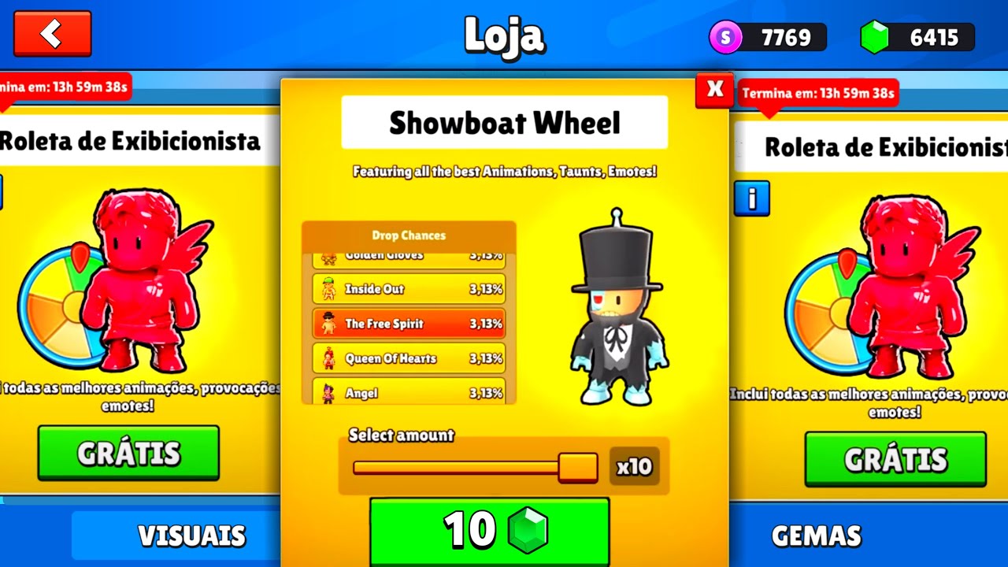
Task: Select Queen Of Hearts drop entry
Action: point(409,358)
